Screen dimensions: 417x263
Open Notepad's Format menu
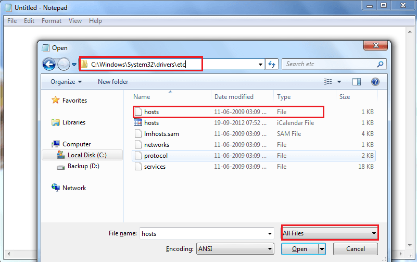(52, 21)
